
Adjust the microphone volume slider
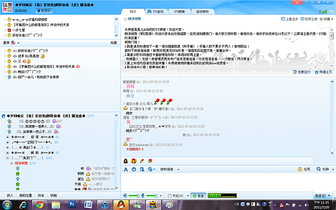pyautogui.click(x=152, y=195)
